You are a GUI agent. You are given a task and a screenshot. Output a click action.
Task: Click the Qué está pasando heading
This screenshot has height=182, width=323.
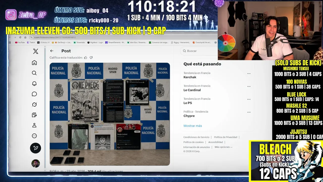202,64
